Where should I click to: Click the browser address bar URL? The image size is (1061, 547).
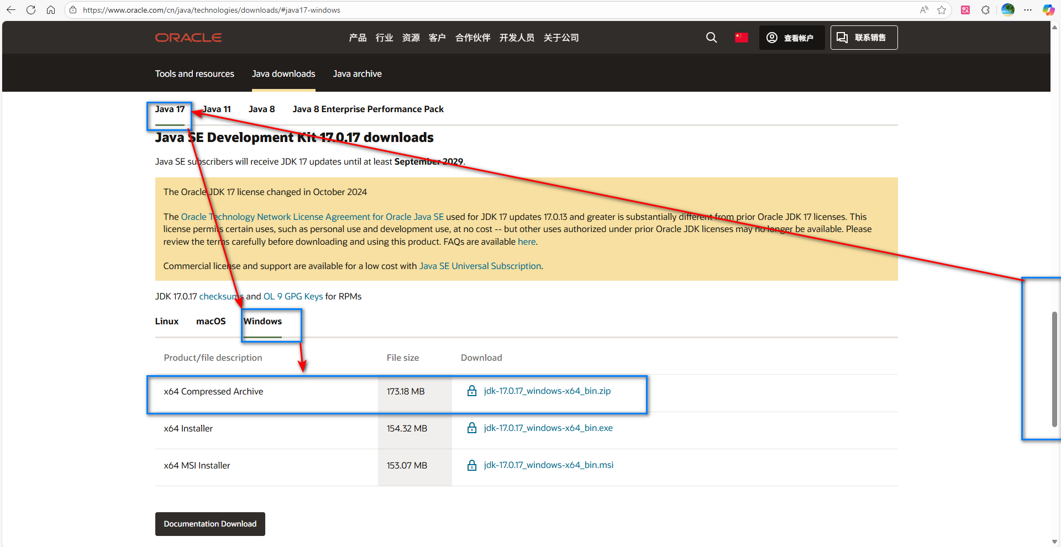coord(212,10)
